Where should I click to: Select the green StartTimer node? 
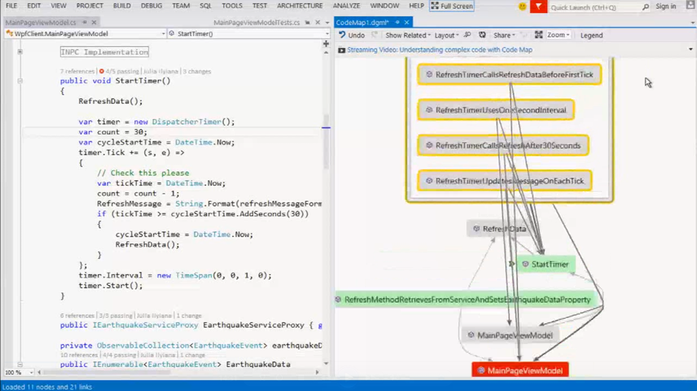click(x=546, y=265)
